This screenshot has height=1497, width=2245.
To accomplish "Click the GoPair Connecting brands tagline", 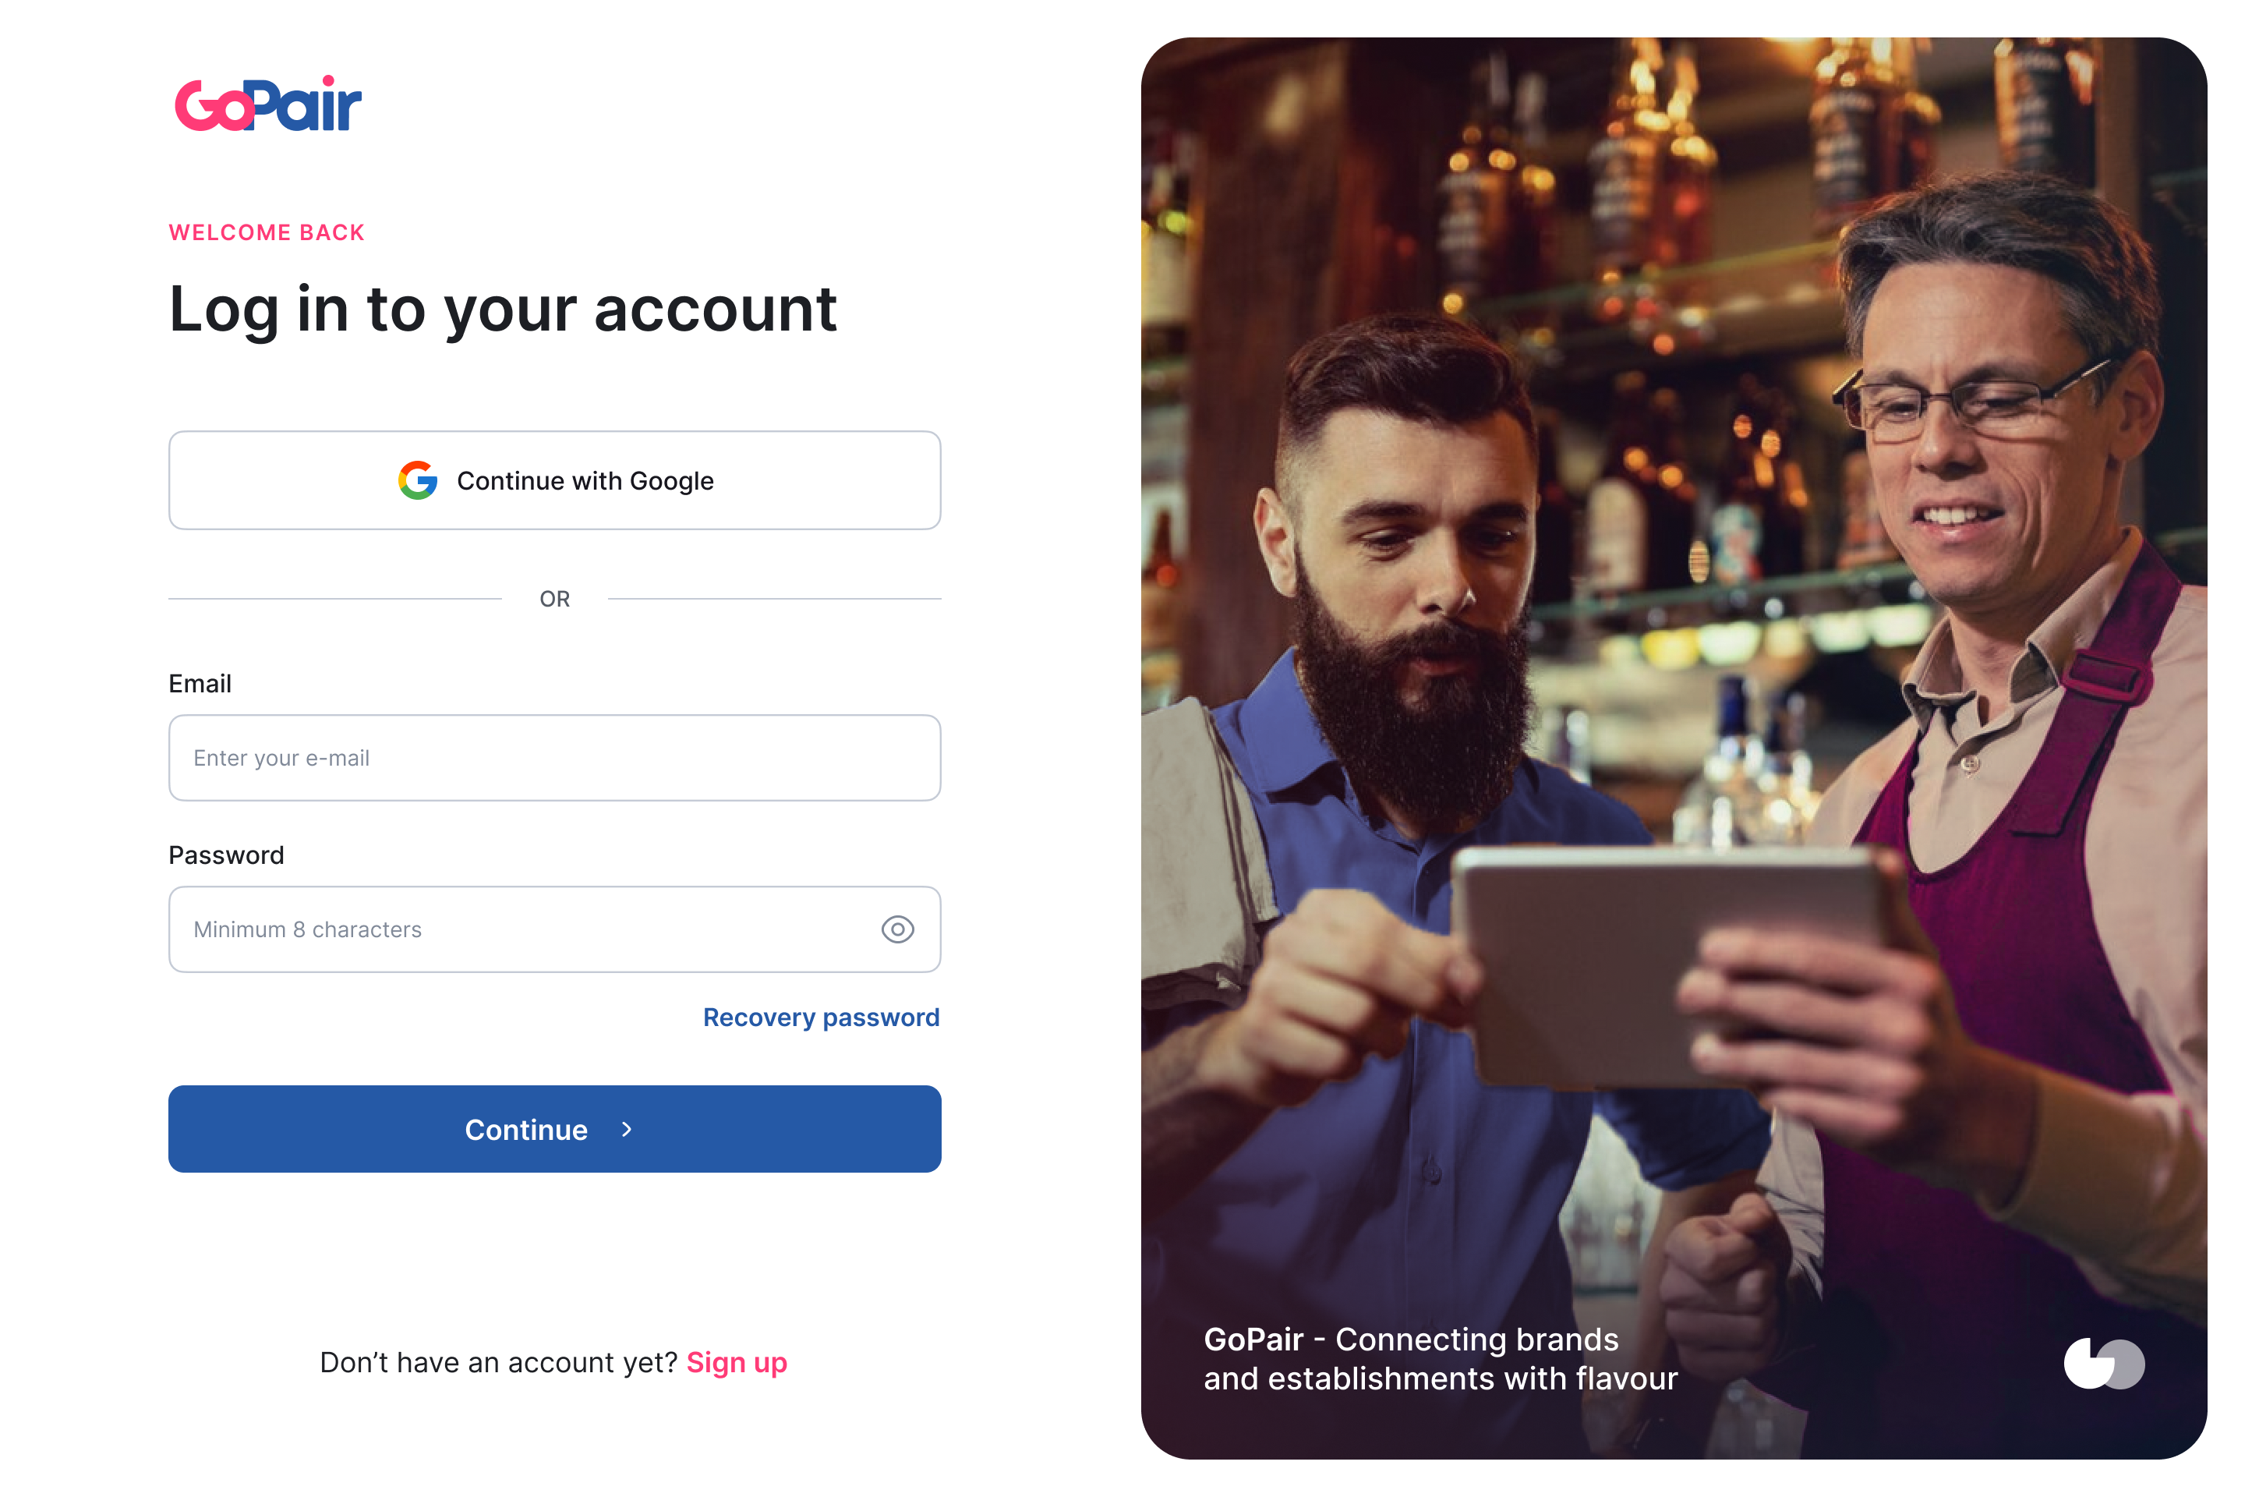I will (x=1441, y=1358).
